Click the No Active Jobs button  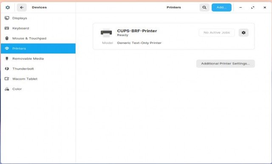point(217,33)
